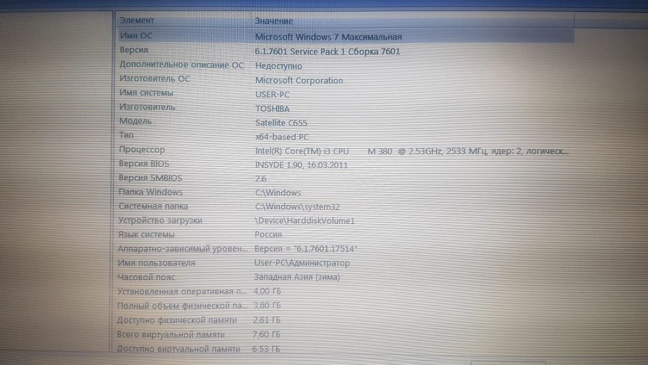Viewport: 648px width, 365px height.
Task: Click the Недоступно value
Action: point(279,66)
